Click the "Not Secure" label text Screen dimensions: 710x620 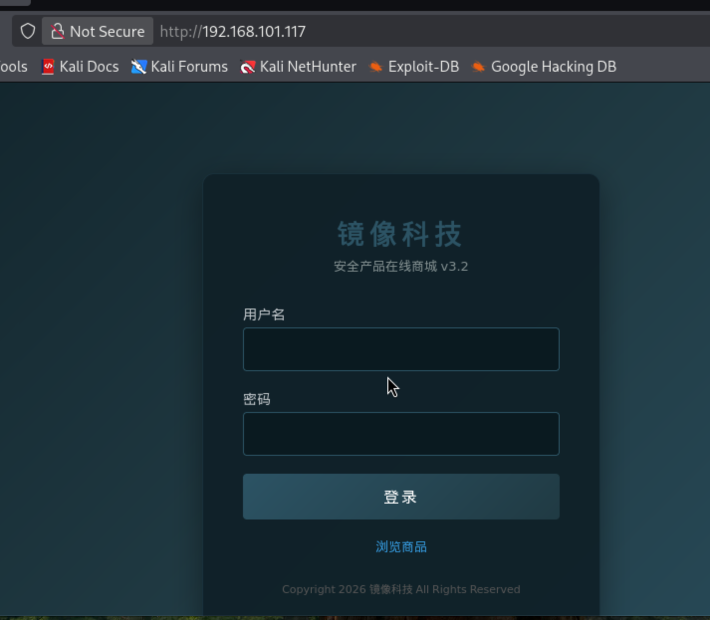tap(107, 31)
